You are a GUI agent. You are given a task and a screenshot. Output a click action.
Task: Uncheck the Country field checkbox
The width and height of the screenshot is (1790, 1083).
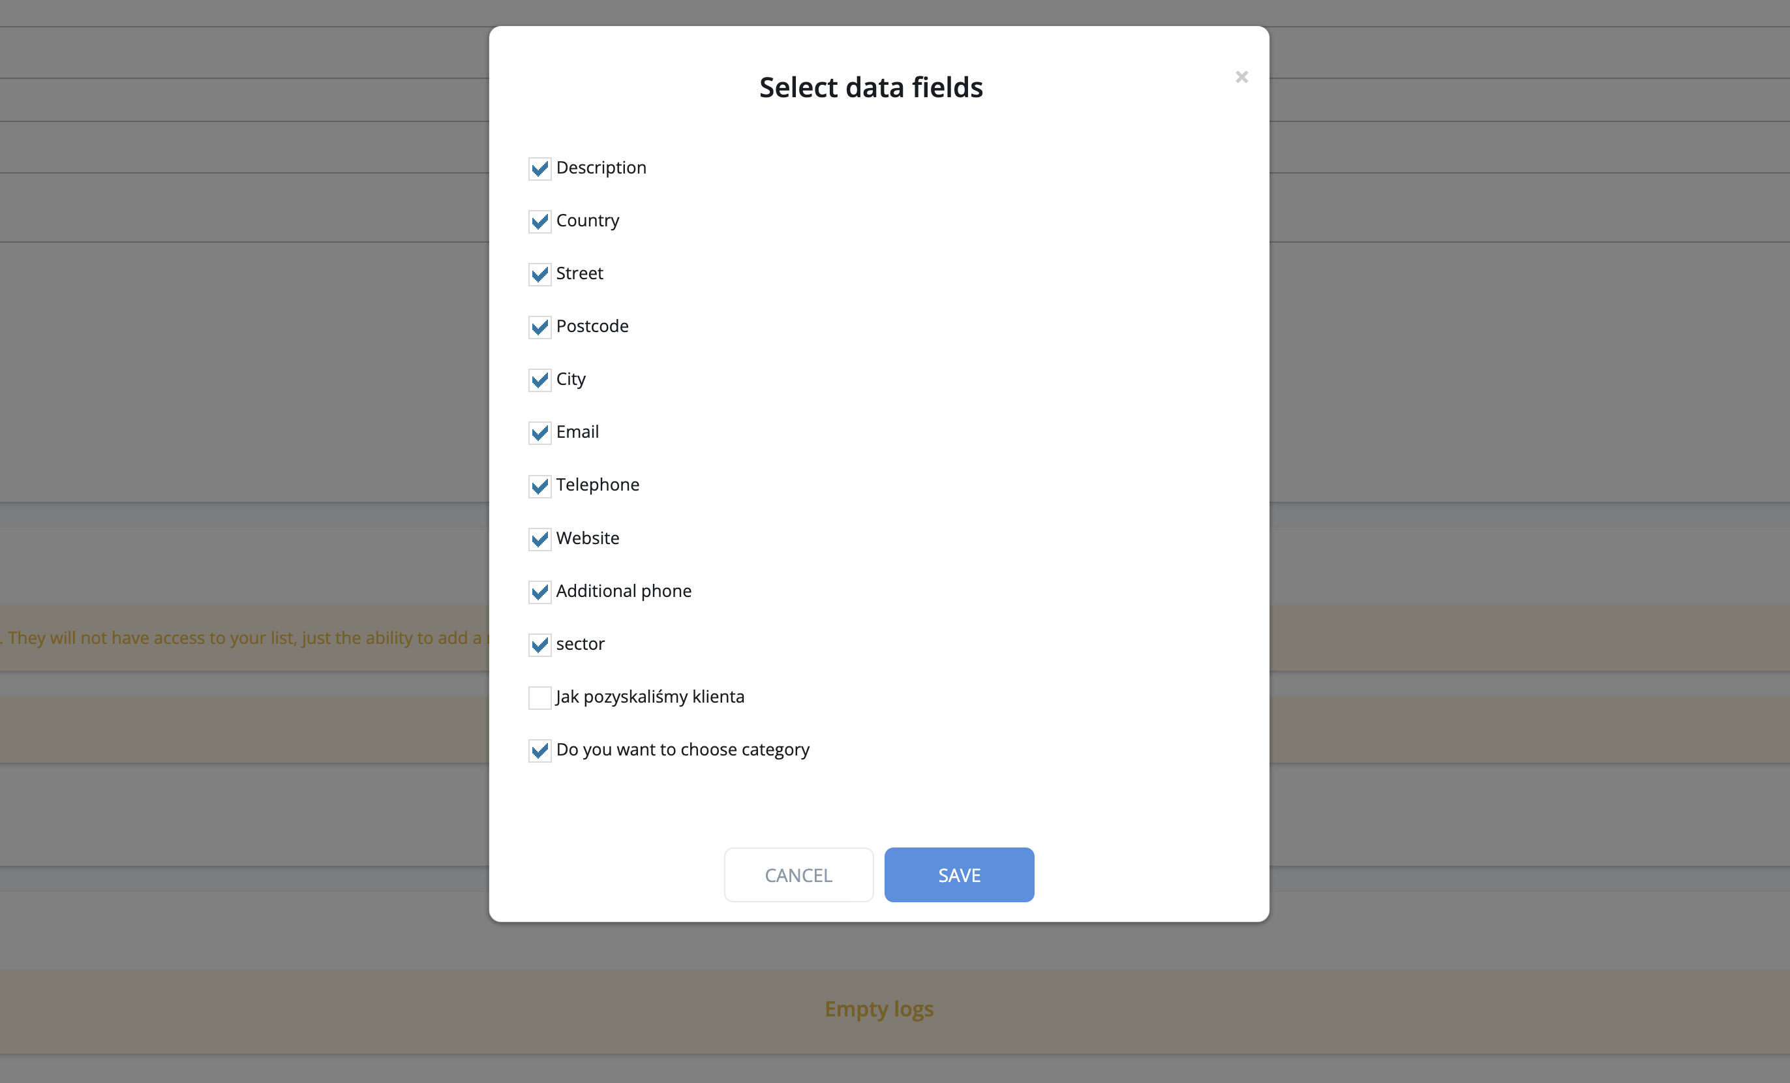[x=539, y=222]
